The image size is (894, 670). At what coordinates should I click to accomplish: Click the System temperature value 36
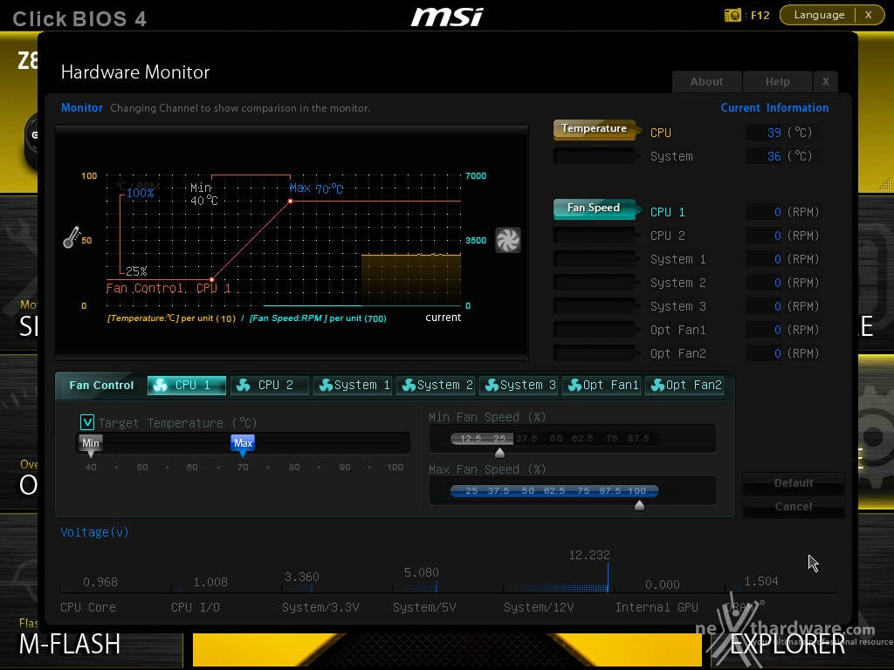774,156
